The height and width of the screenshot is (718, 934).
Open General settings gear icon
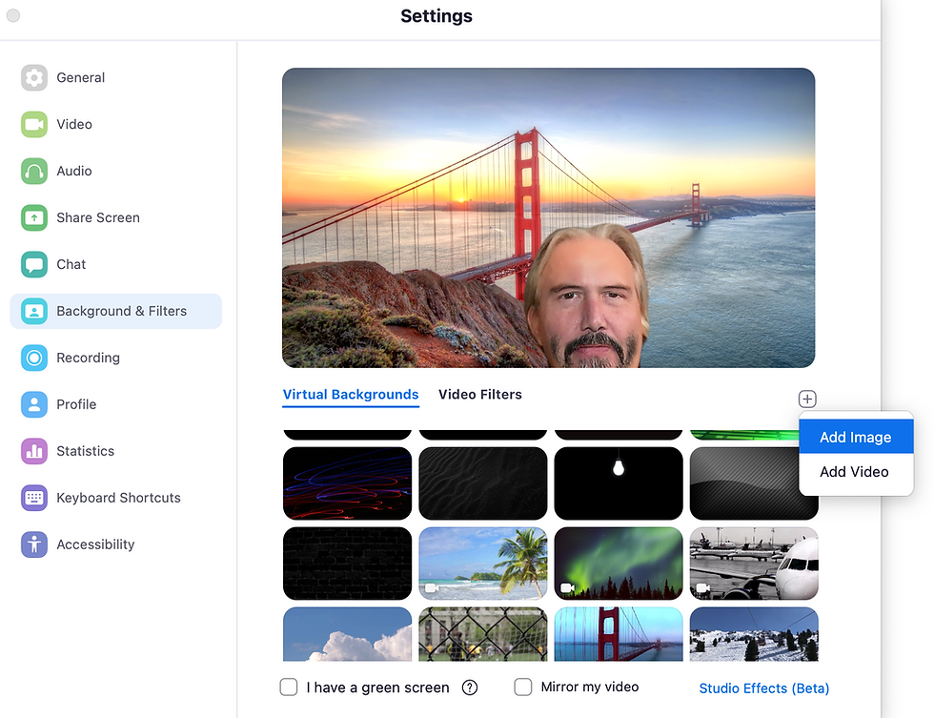click(x=34, y=77)
